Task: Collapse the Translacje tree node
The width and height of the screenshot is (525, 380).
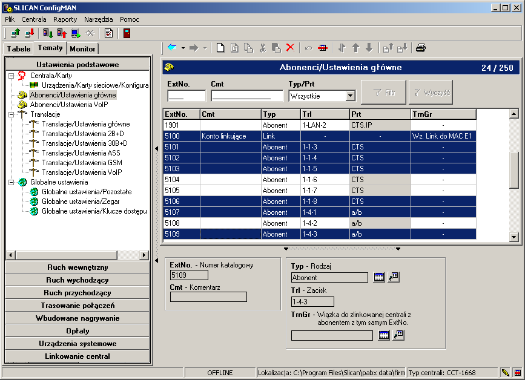Action: 11,114
